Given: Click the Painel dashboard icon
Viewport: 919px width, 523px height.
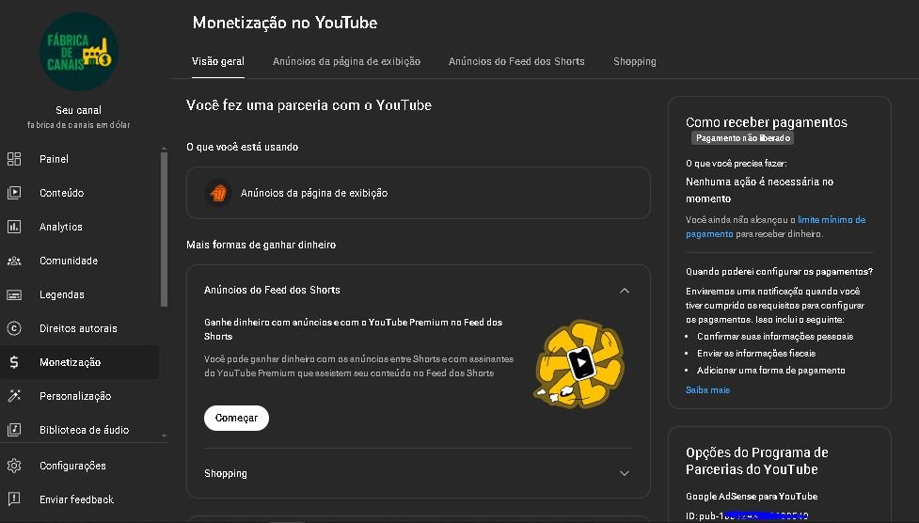Looking at the screenshot, I should [x=14, y=159].
